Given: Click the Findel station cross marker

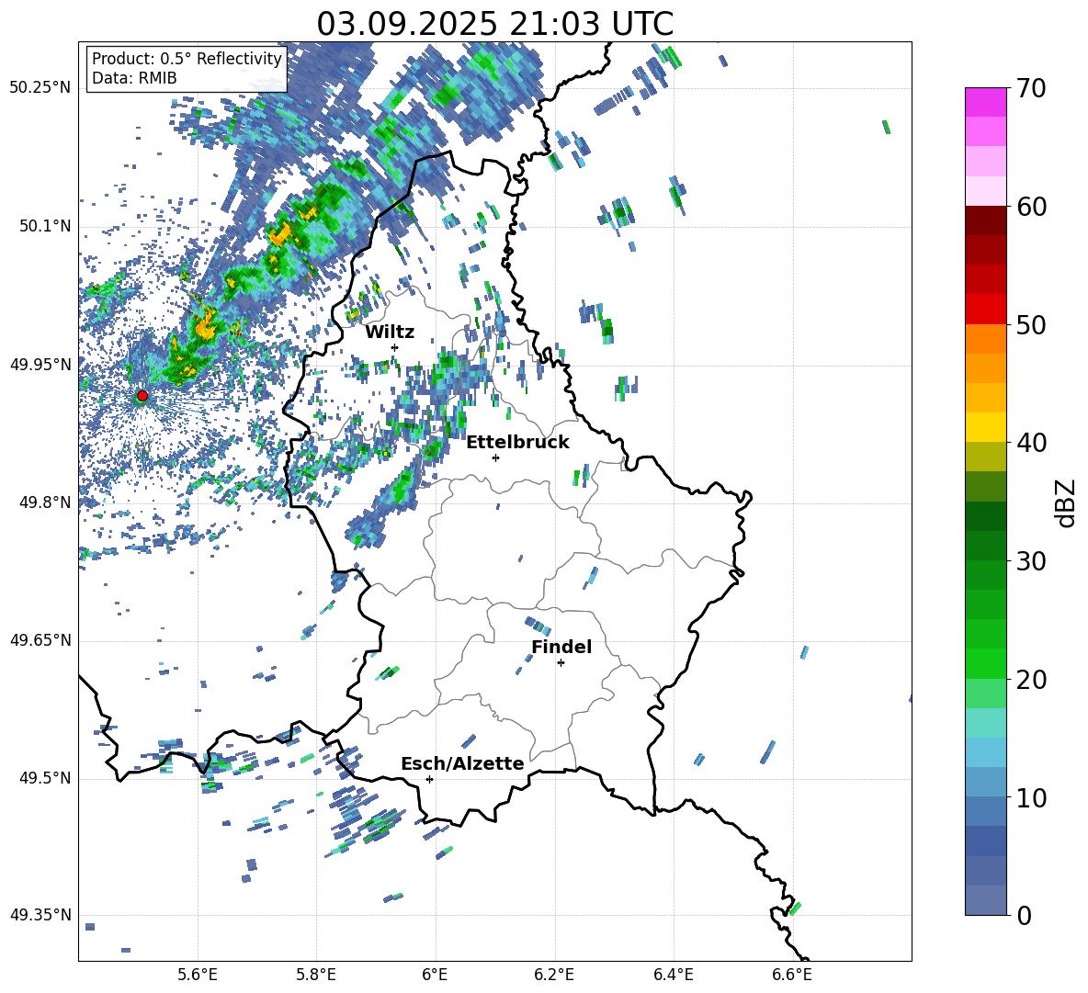Looking at the screenshot, I should tap(561, 663).
